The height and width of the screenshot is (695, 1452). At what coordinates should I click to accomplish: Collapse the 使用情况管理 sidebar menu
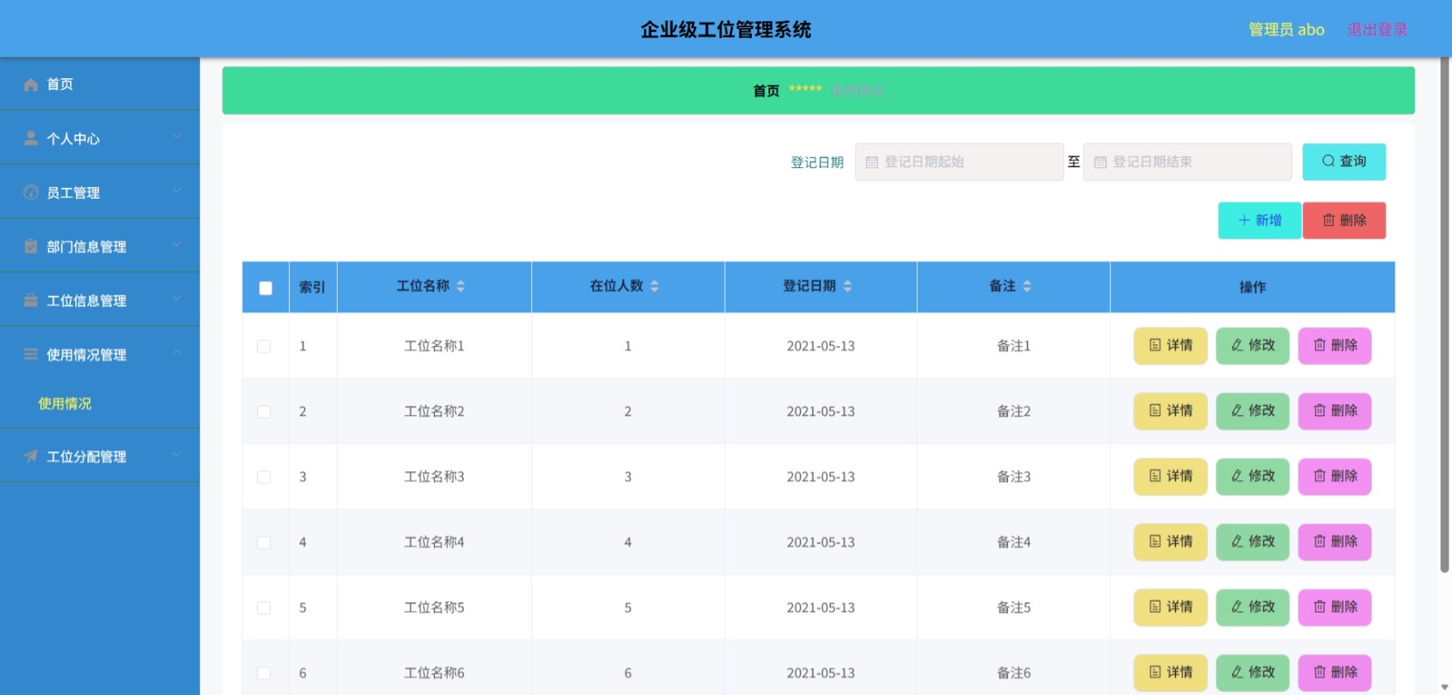tap(100, 354)
